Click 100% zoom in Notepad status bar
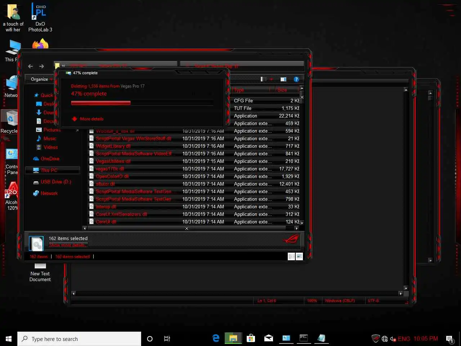 point(312,301)
